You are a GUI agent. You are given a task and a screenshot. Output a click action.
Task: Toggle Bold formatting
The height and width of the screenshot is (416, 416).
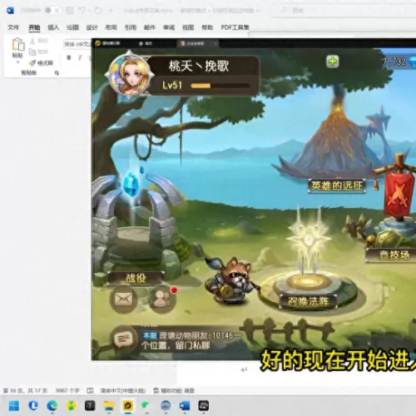tap(69, 57)
